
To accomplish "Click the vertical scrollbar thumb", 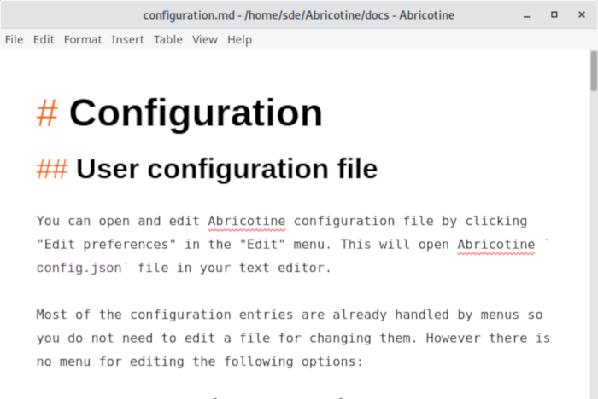I will pyautogui.click(x=594, y=72).
